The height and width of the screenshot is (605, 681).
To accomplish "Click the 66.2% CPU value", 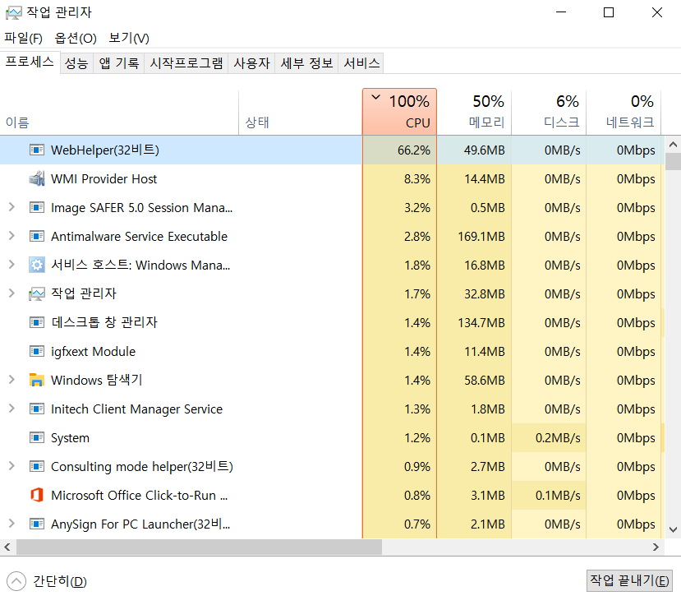I will tap(413, 150).
